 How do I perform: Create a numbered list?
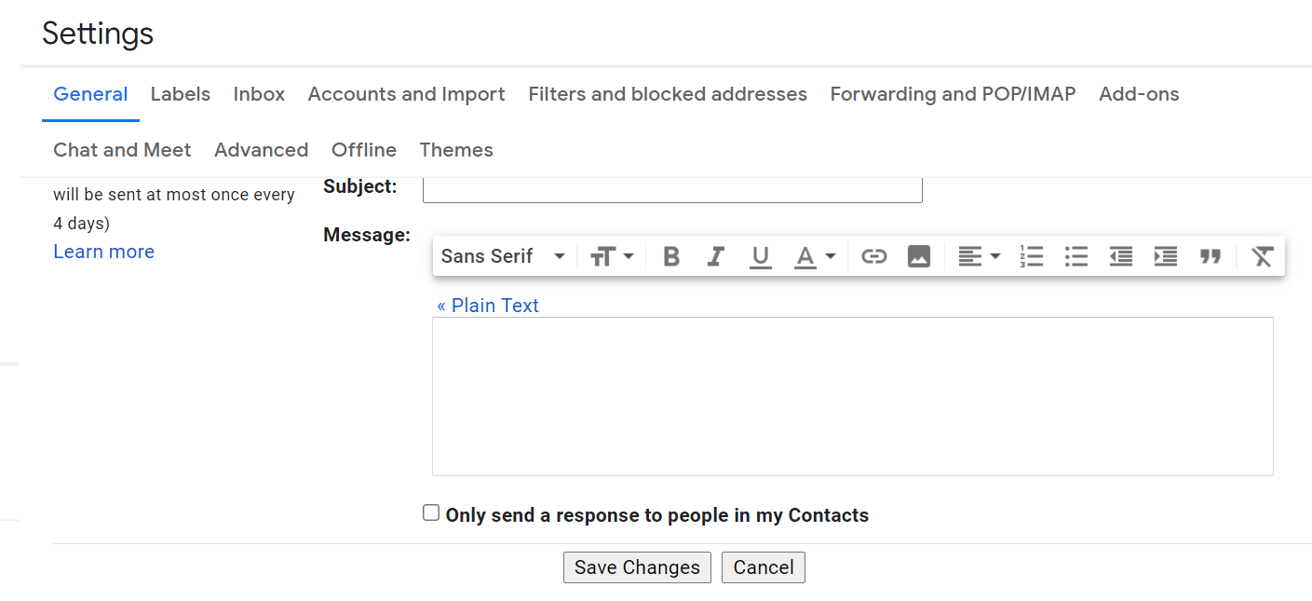pyautogui.click(x=1032, y=256)
